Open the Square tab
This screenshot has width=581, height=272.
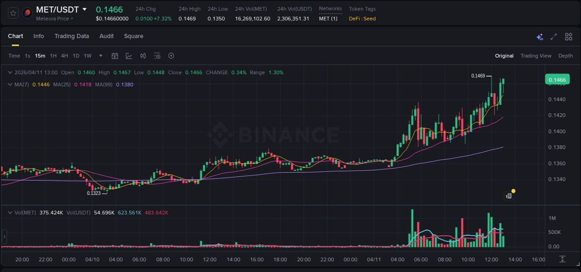[133, 36]
